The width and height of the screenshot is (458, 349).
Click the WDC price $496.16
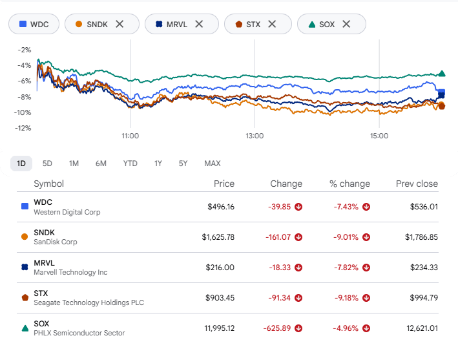coord(221,207)
